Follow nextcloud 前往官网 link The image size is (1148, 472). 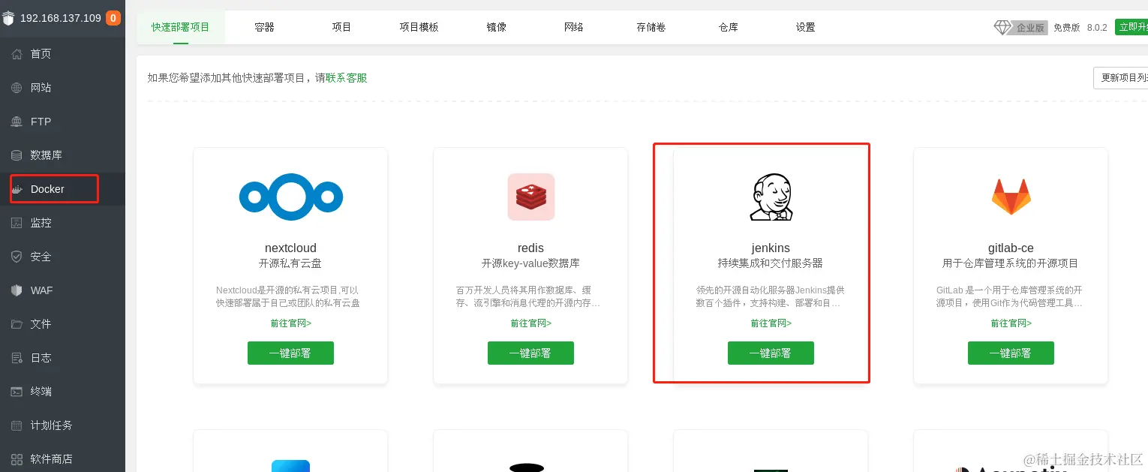tap(291, 323)
